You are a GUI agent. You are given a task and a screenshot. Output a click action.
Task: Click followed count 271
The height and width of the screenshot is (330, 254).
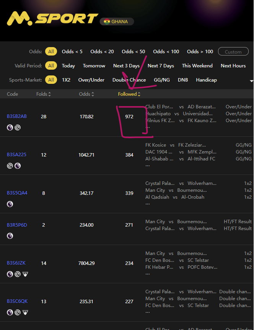pos(129,225)
